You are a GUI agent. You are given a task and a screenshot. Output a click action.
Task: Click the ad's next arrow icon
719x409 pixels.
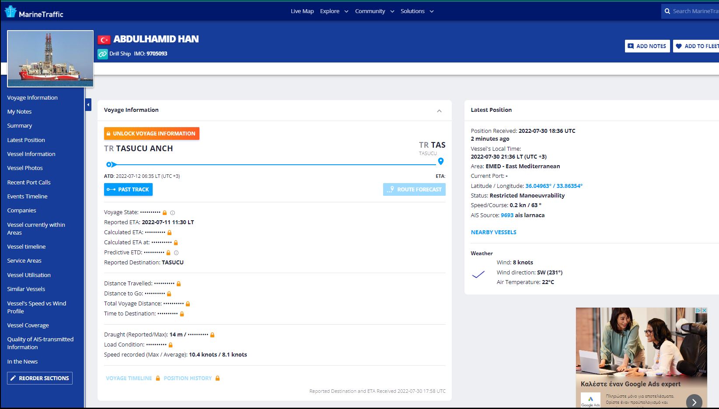click(694, 402)
